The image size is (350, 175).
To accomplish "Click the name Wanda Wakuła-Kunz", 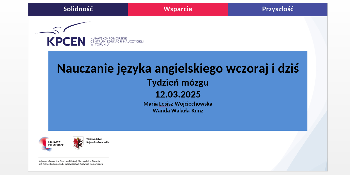I will (x=178, y=111).
